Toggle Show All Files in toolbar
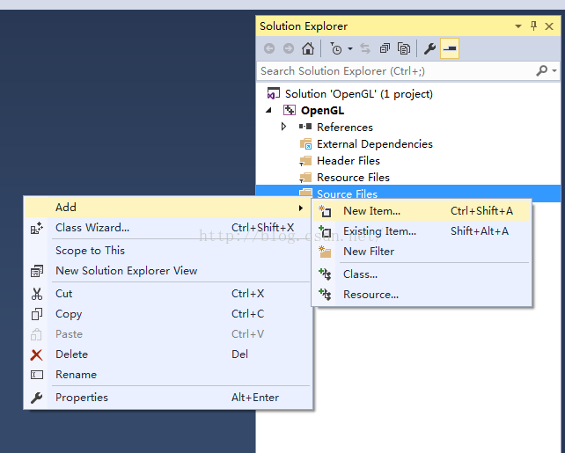Viewport: 565px width, 453px height. (404, 48)
